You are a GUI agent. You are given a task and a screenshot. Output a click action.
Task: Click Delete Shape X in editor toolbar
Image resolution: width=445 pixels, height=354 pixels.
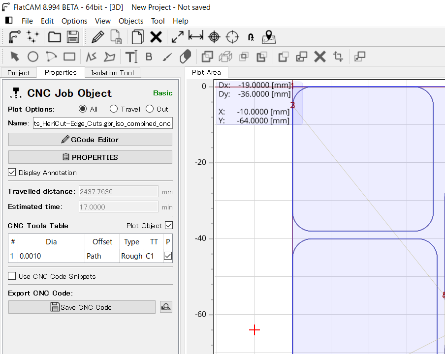(320, 57)
